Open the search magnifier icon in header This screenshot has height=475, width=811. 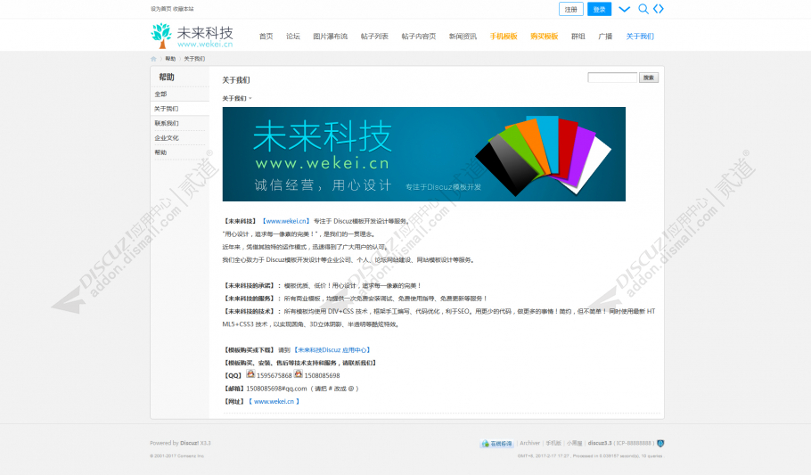(x=643, y=9)
